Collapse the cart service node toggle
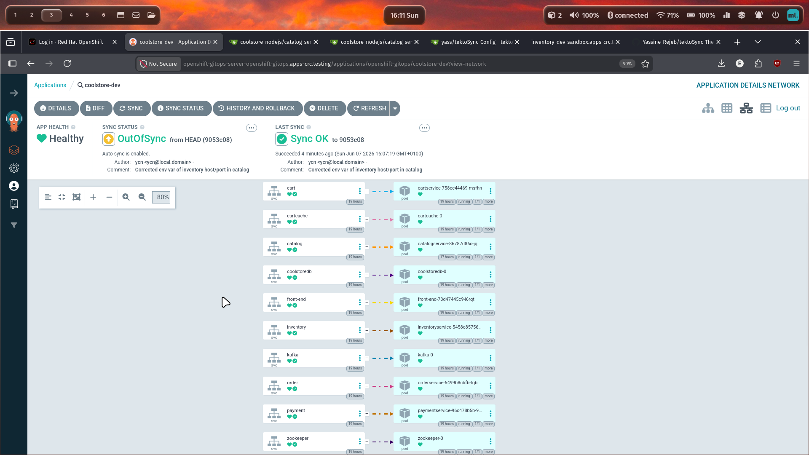 pyautogui.click(x=367, y=191)
